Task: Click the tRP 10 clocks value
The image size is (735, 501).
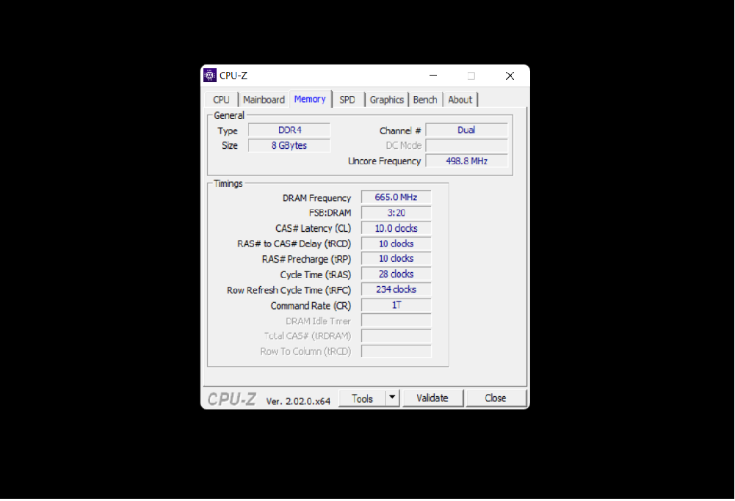Action: [396, 258]
